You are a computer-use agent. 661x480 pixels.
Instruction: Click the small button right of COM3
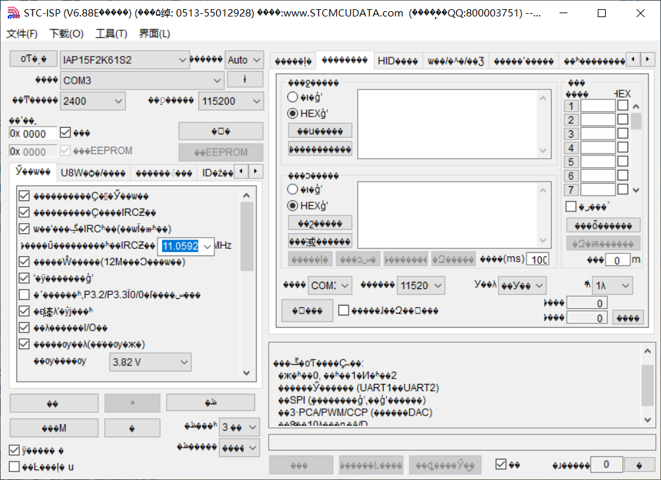245,79
